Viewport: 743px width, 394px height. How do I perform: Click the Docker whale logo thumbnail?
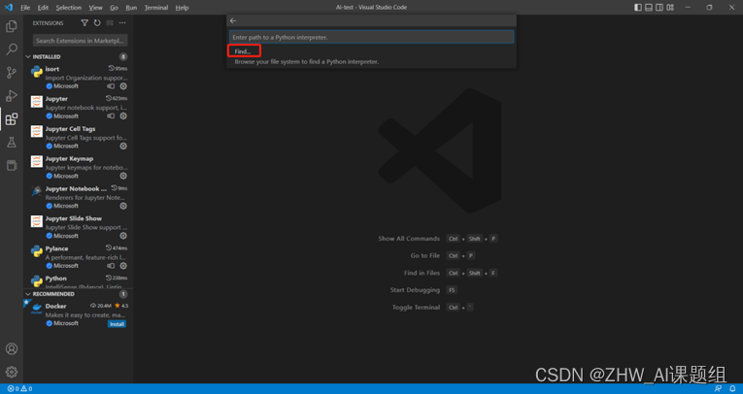point(37,308)
